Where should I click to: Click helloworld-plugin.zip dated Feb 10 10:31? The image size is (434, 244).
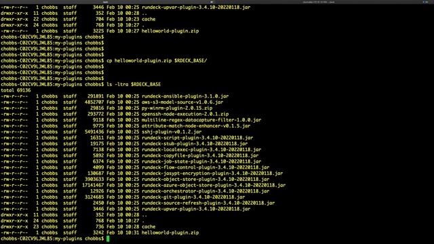click(170, 232)
